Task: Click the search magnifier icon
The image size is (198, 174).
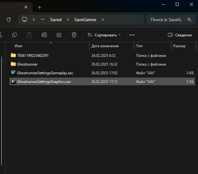Action: (x=189, y=20)
